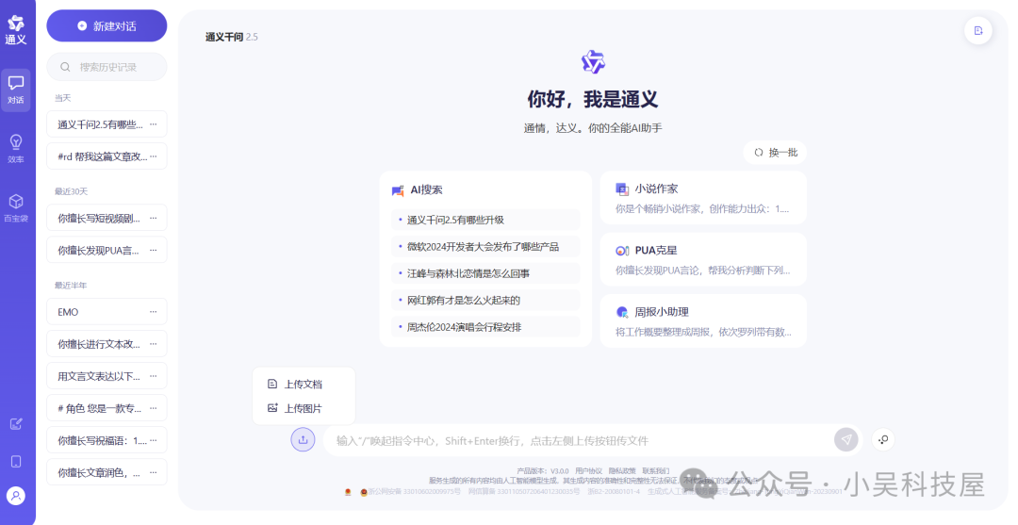Open the 效率 lightbulb section
Viewport: 1018px width, 525px height.
tap(16, 149)
